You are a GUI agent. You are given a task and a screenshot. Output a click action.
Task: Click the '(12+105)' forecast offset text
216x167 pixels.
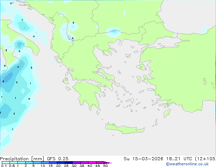[205, 159]
